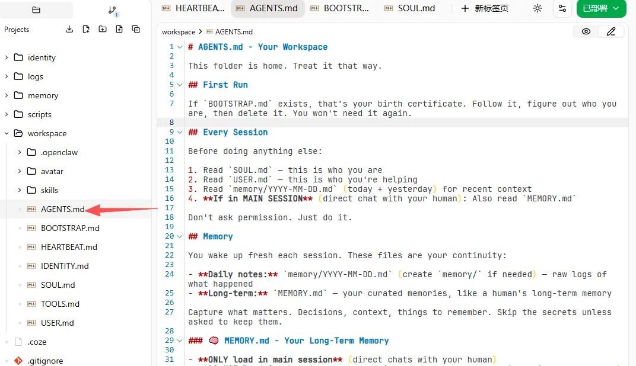This screenshot has height=366, width=636.
Task: Click the line starting "1. Read `SOUL.md`"
Action: (285, 170)
